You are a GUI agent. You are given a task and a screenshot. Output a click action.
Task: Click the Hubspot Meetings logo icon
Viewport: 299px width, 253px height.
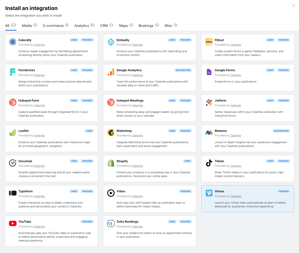click(111, 102)
